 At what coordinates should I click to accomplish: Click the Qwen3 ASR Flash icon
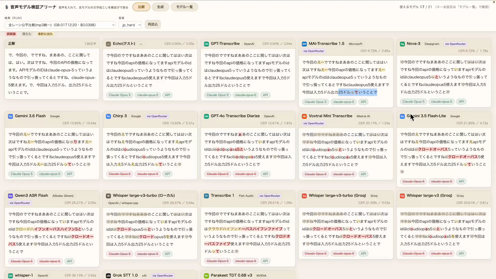pyautogui.click(x=10, y=196)
